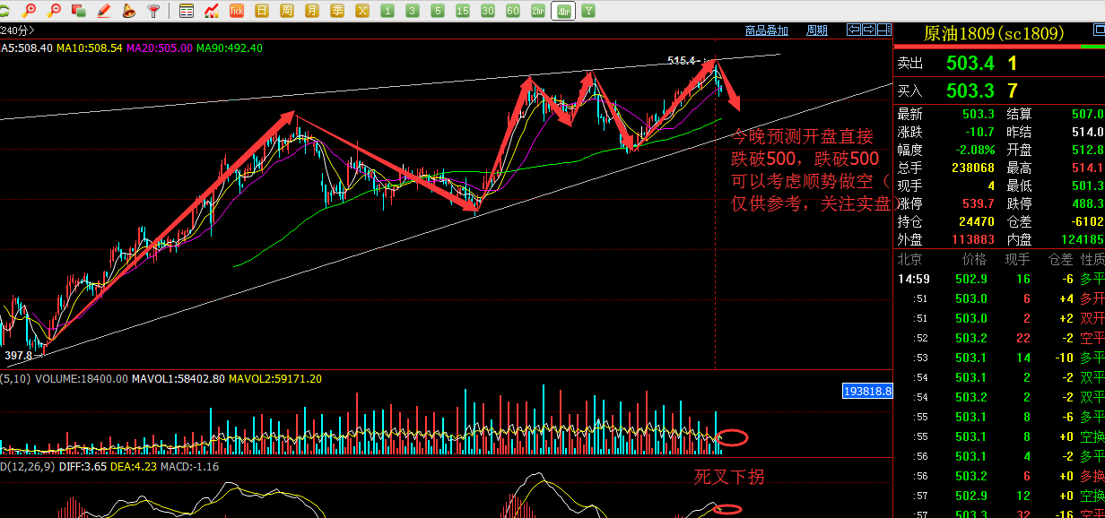The image size is (1105, 518).
Task: Click the 持仓 24470 open interest value
Action: [x=976, y=221]
